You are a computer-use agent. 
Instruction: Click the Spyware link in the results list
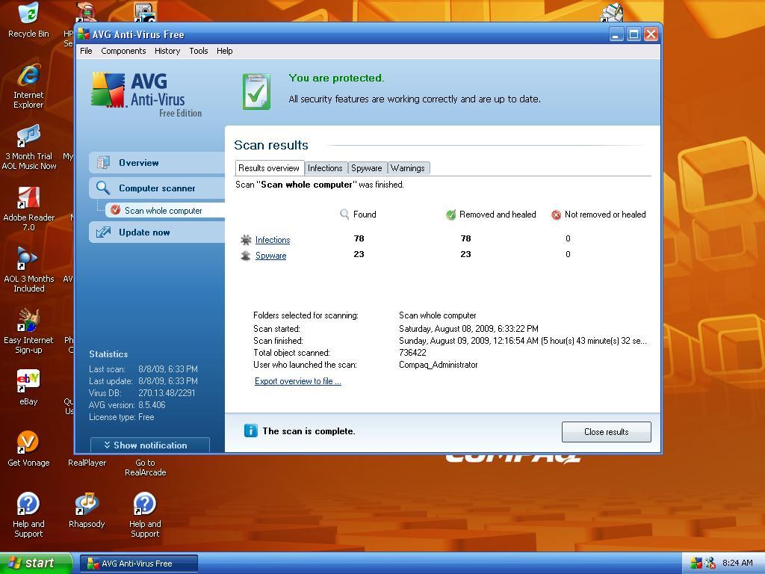coord(270,255)
